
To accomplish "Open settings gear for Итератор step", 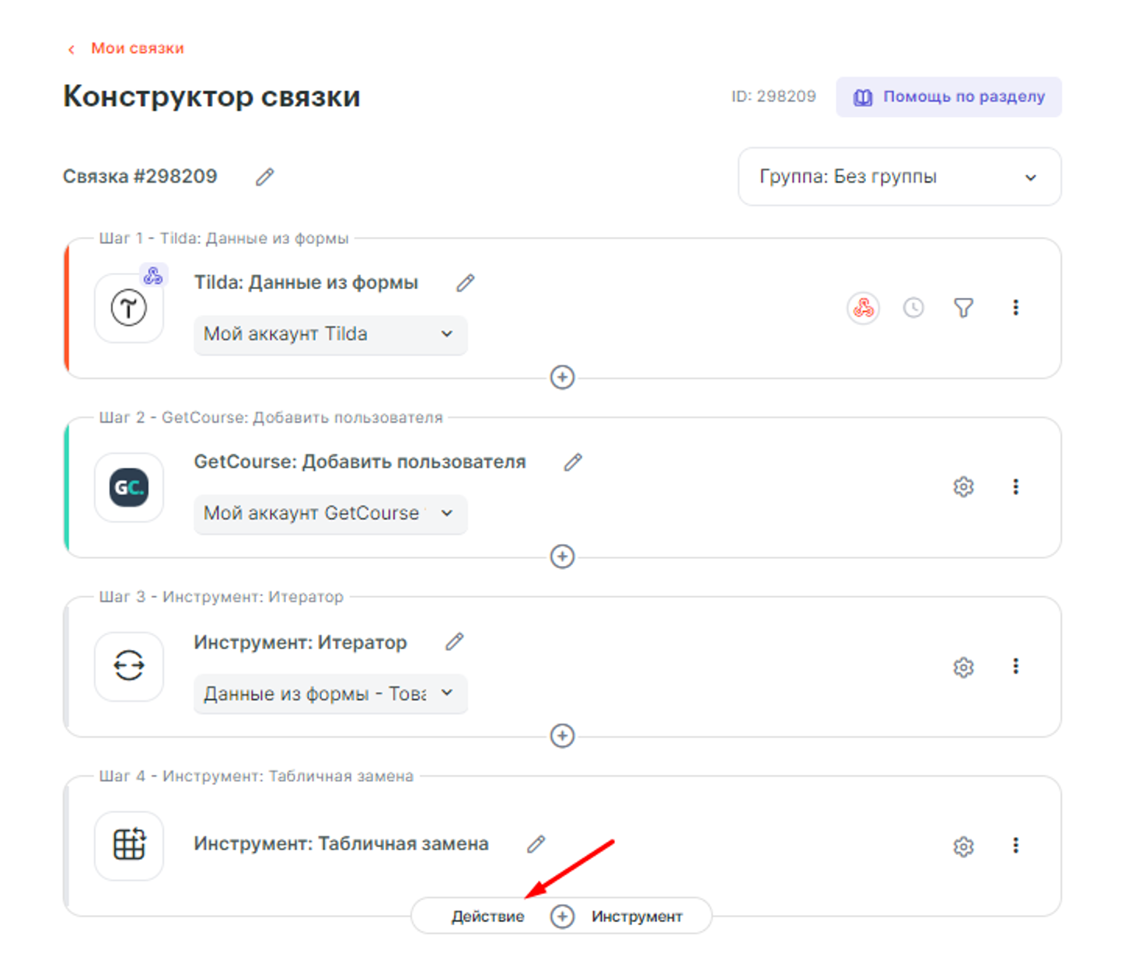I will [x=963, y=667].
